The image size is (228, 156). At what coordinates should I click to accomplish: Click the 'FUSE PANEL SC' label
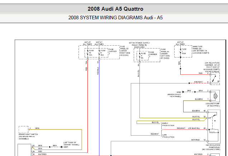[x=165, y=50]
